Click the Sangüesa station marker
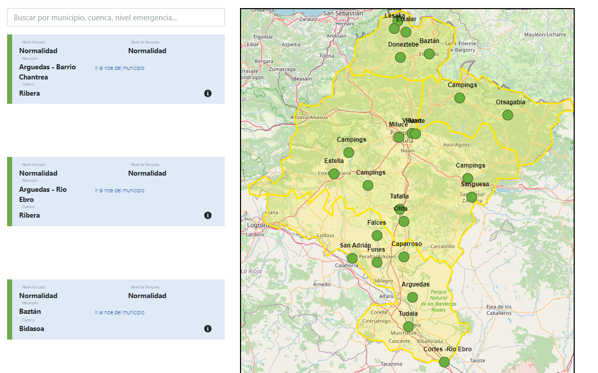The width and height of the screenshot is (598, 373). [x=471, y=197]
